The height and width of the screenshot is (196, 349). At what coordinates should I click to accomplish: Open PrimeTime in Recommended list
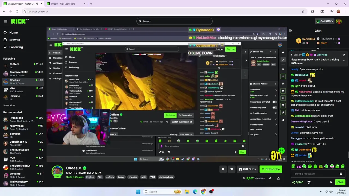23,119
